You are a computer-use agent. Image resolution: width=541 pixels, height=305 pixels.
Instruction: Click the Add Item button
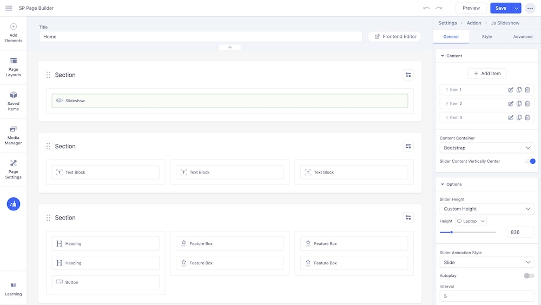pyautogui.click(x=487, y=74)
